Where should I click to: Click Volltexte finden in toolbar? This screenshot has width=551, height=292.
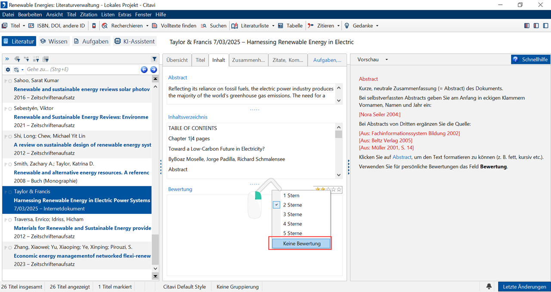tap(174, 26)
